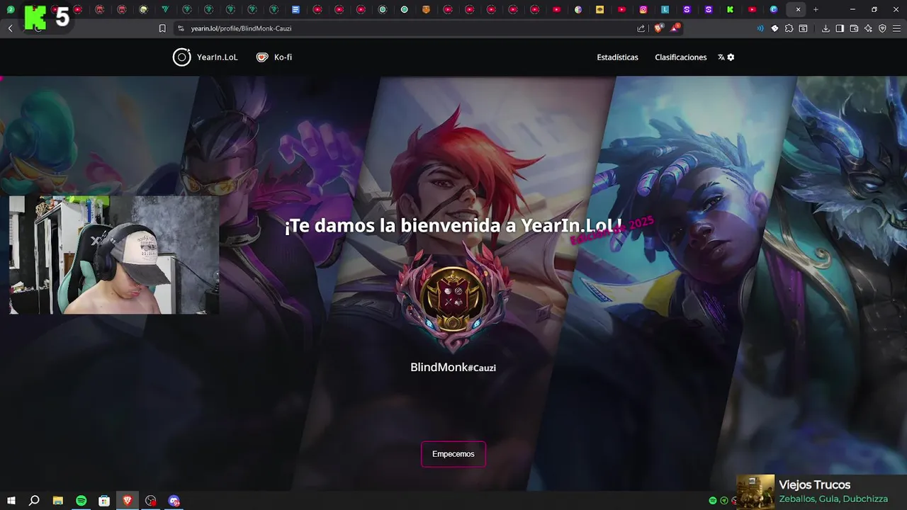Viewport: 907px width, 510px height.
Task: Switch to the green Kick tab near the right
Action: coord(730,9)
